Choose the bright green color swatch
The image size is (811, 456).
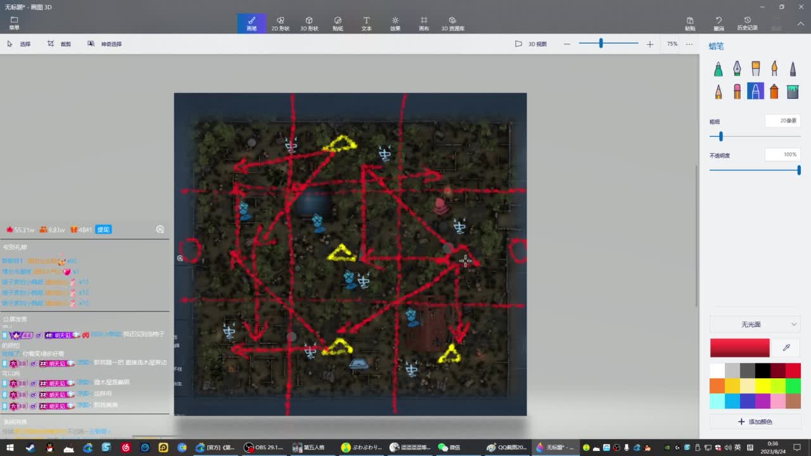(793, 386)
